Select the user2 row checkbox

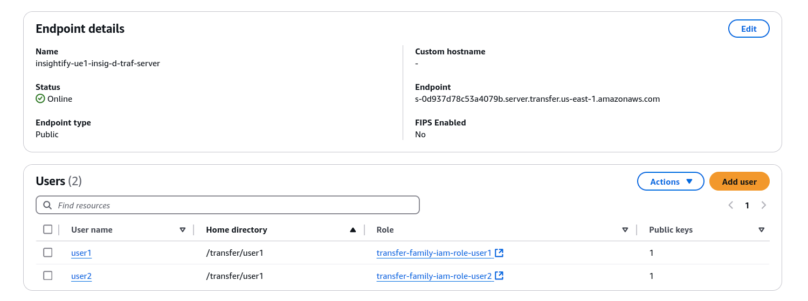click(x=48, y=276)
